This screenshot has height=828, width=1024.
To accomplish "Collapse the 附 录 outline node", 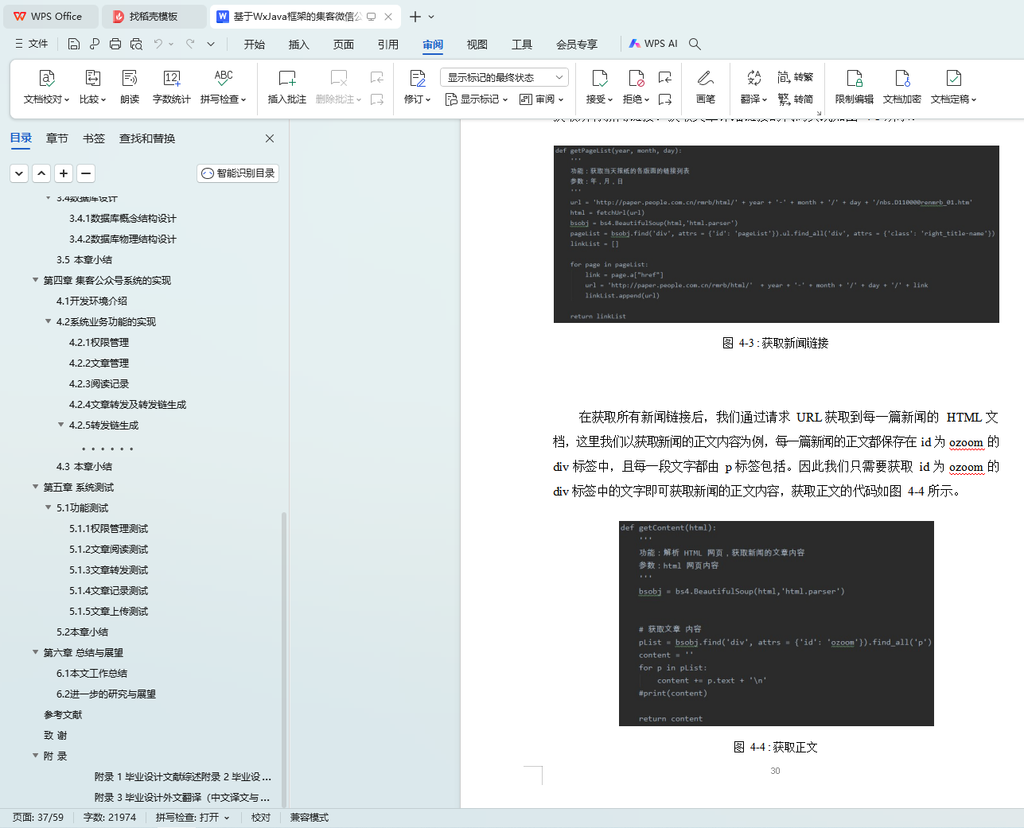I will (36, 756).
